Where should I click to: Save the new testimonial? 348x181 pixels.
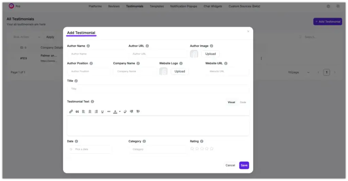pyautogui.click(x=244, y=165)
